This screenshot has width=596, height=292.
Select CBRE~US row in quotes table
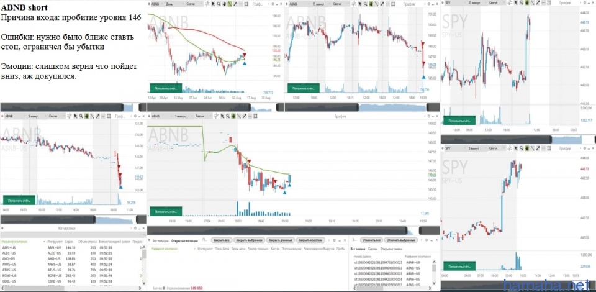(72, 281)
